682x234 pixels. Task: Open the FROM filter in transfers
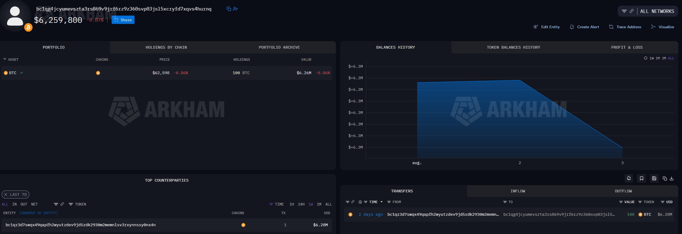(394, 202)
